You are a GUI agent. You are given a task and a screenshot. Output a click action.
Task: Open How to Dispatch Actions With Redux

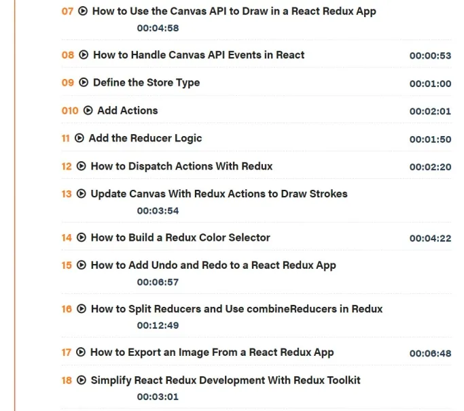[181, 167]
